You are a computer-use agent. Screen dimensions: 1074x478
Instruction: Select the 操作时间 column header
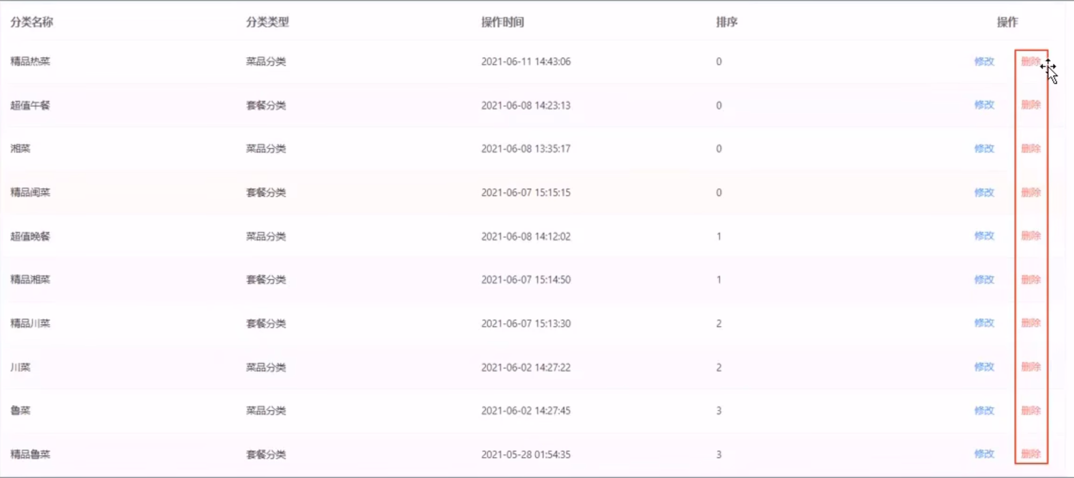tap(503, 22)
